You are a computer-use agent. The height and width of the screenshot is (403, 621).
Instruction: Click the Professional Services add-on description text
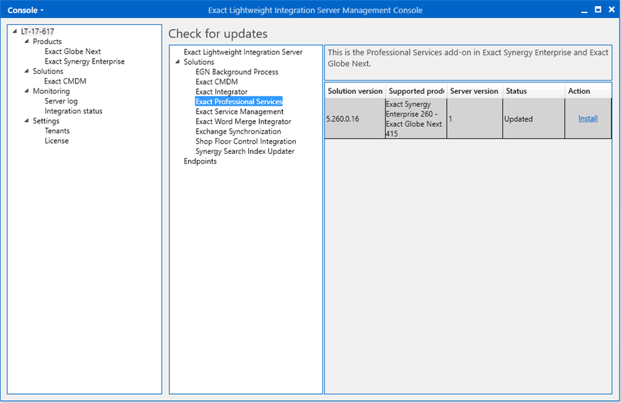tap(468, 58)
